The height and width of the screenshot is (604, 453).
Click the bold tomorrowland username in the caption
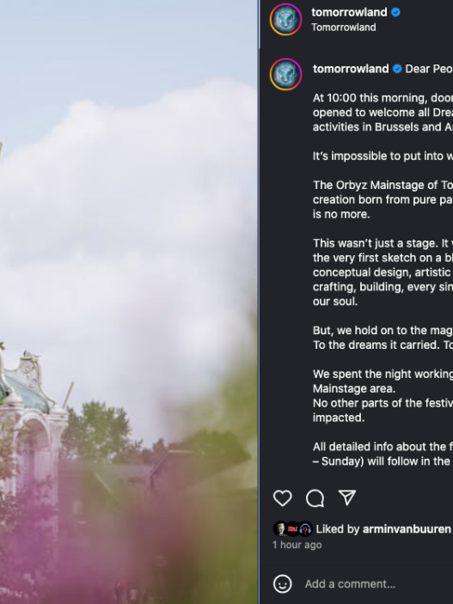click(x=351, y=69)
